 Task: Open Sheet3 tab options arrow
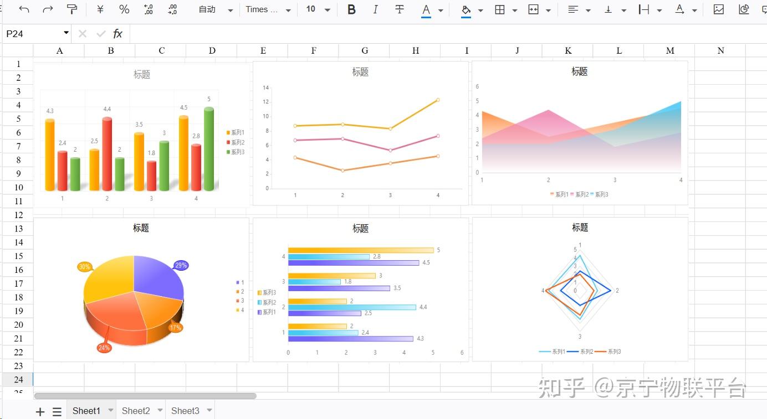point(209,410)
